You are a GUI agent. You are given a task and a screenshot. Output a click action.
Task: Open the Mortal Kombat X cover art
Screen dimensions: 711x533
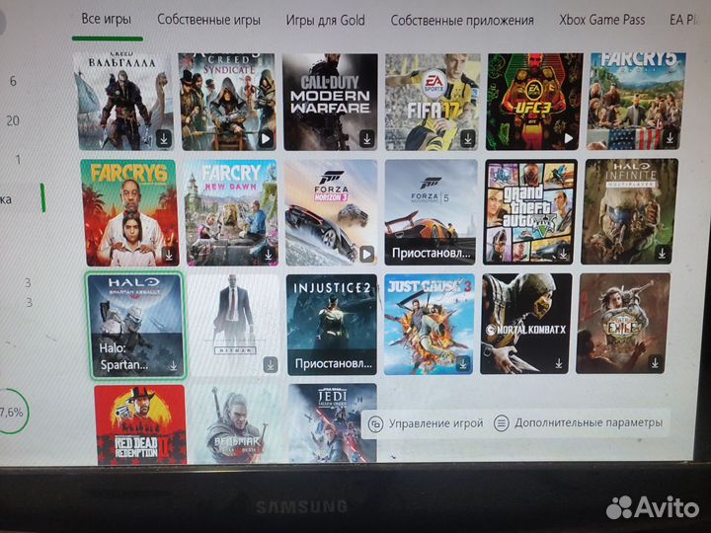526,324
